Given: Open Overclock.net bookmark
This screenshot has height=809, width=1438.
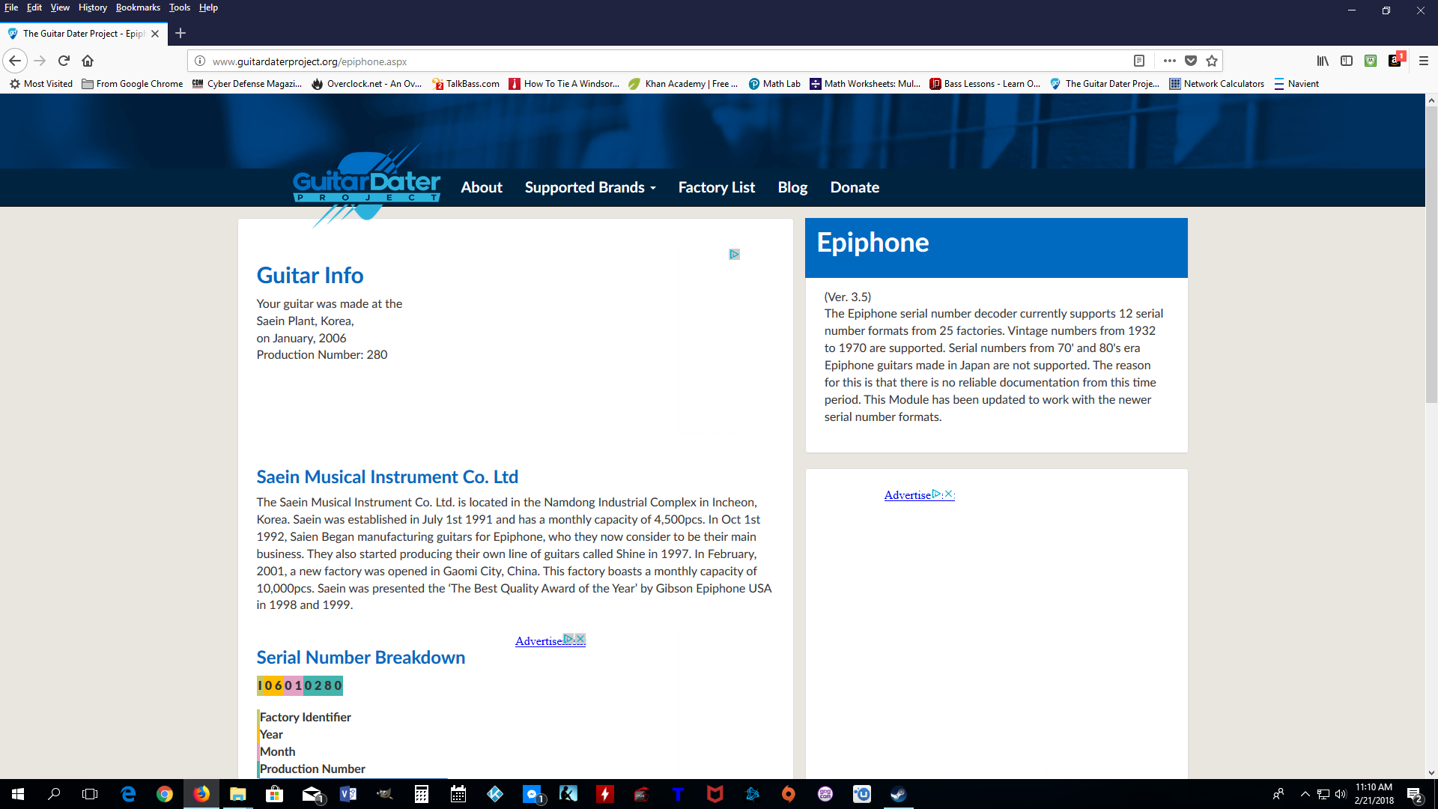Looking at the screenshot, I should pos(366,84).
